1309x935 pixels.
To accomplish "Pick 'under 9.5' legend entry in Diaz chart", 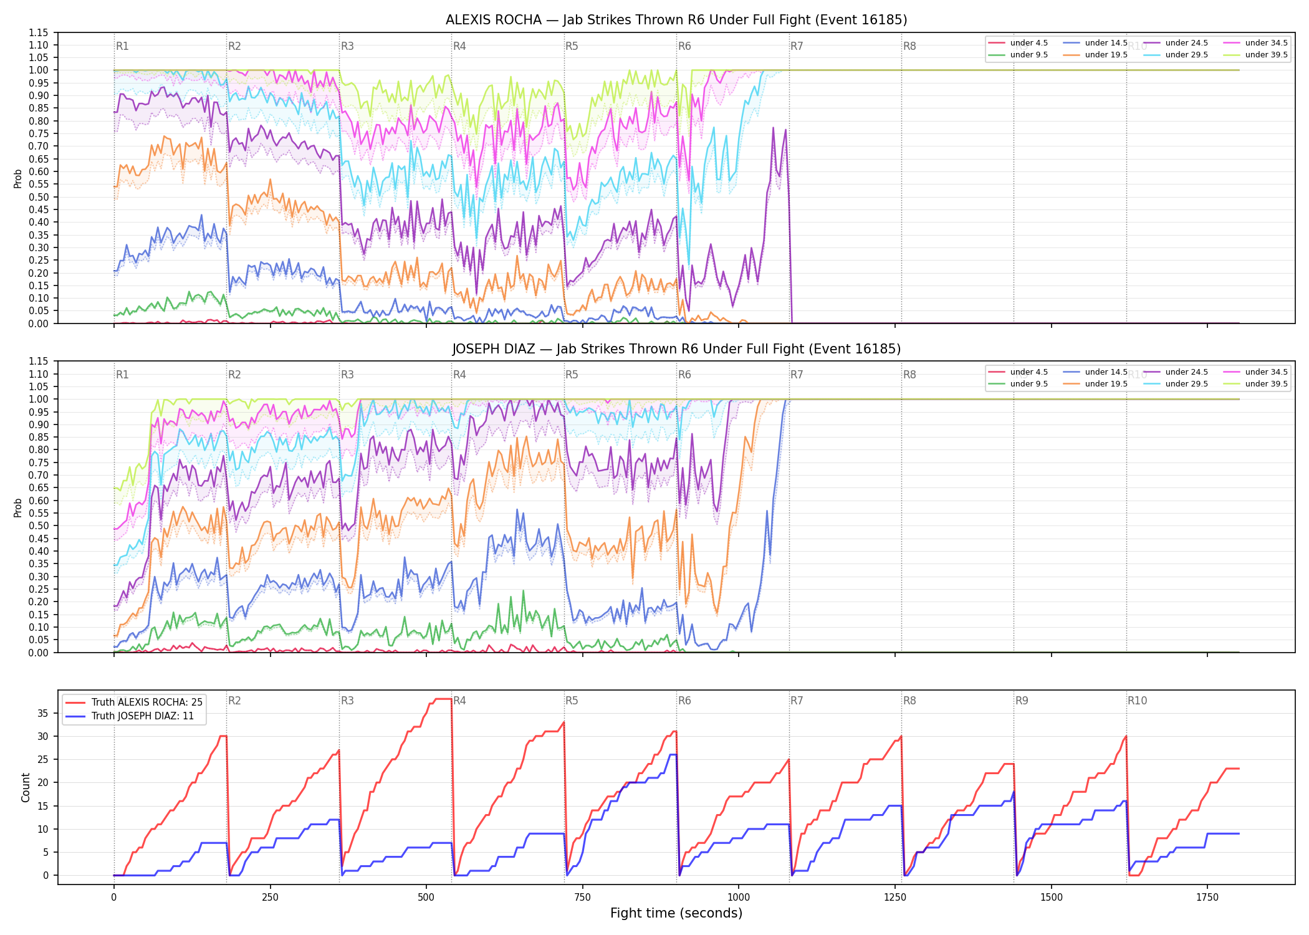I will pos(1018,384).
